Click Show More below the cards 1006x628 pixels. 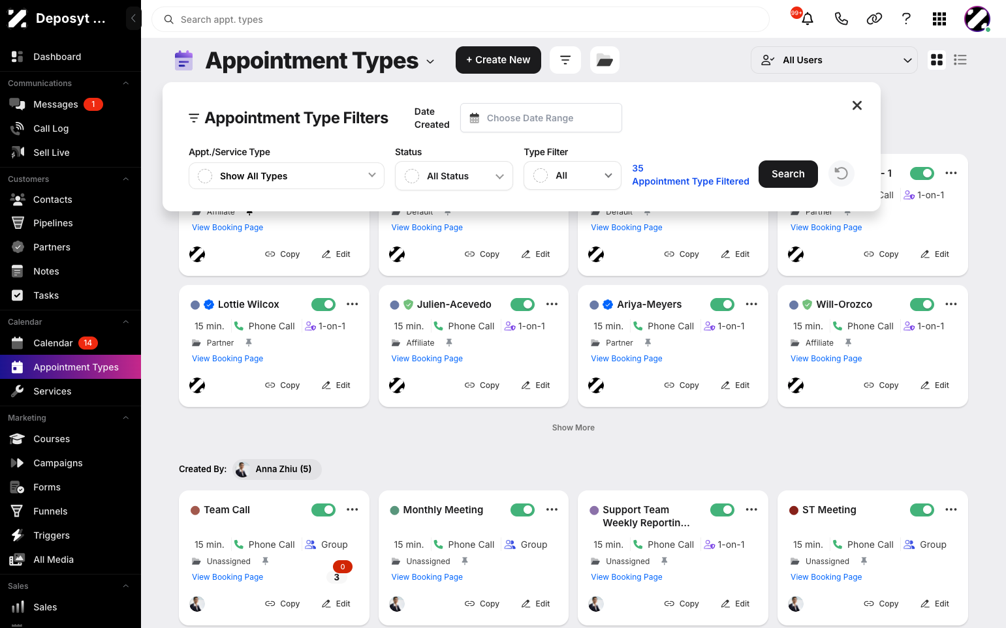(x=573, y=428)
